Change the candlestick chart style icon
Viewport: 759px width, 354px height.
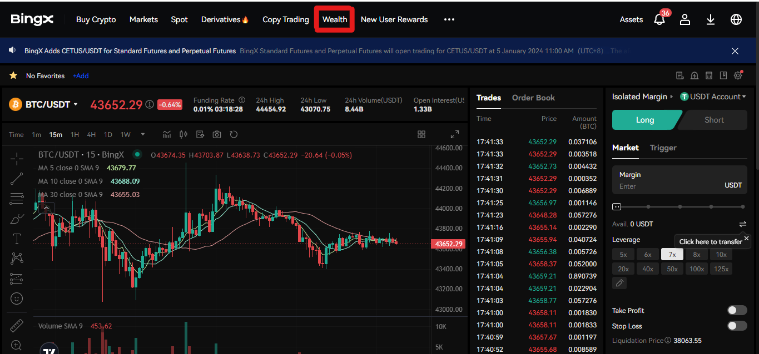point(183,134)
